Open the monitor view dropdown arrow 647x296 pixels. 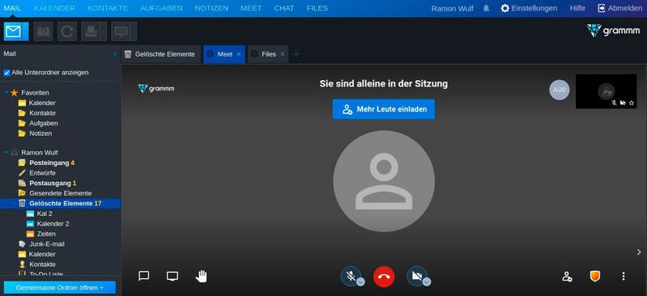134,32
